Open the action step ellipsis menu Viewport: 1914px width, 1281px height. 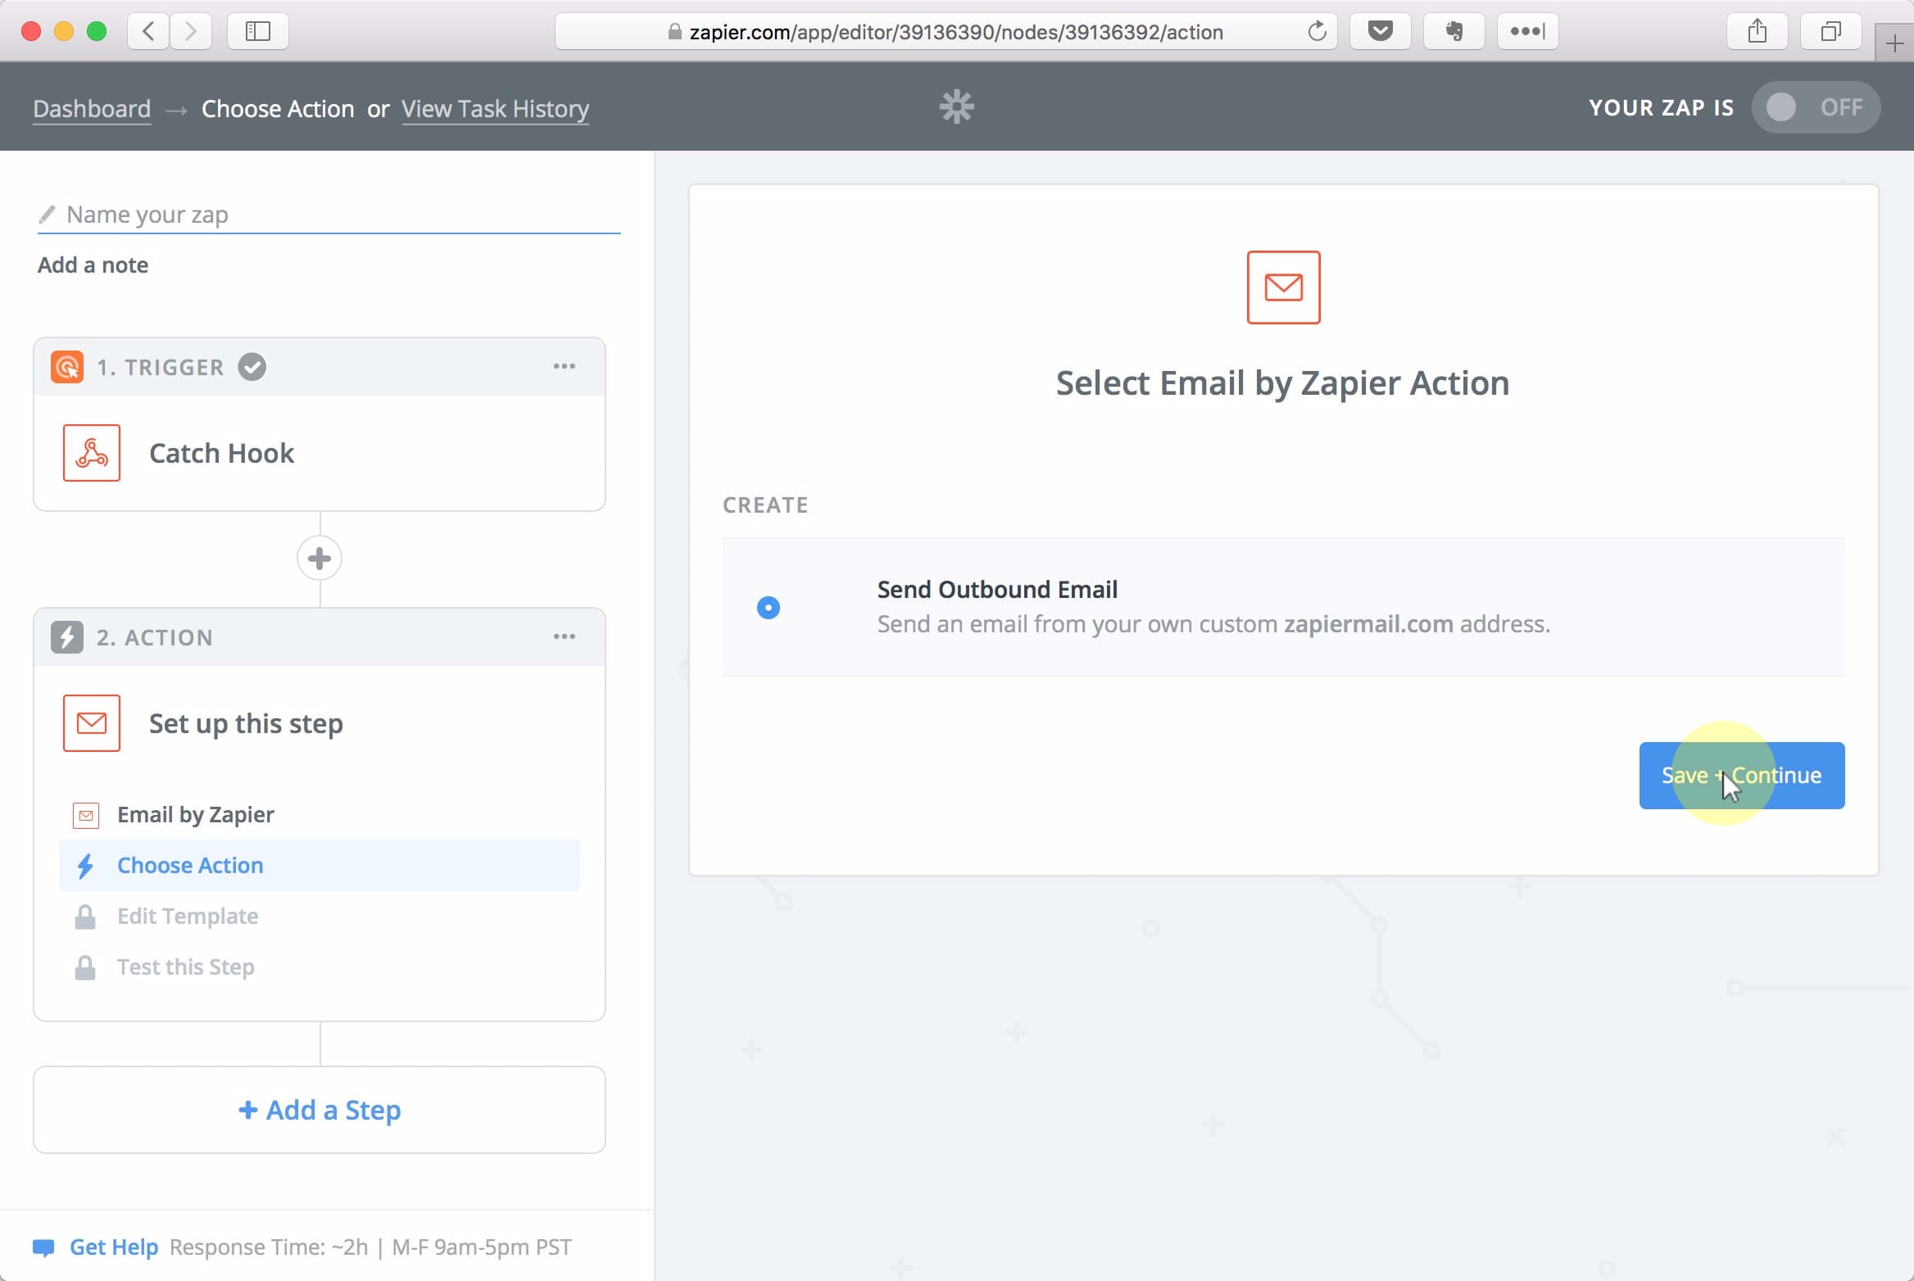[565, 636]
